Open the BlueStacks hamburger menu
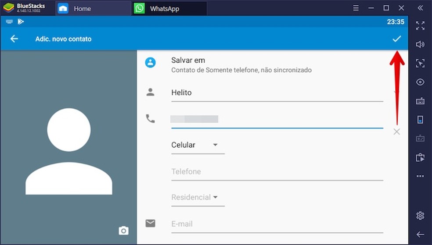This screenshot has height=245, width=432. coord(356,8)
